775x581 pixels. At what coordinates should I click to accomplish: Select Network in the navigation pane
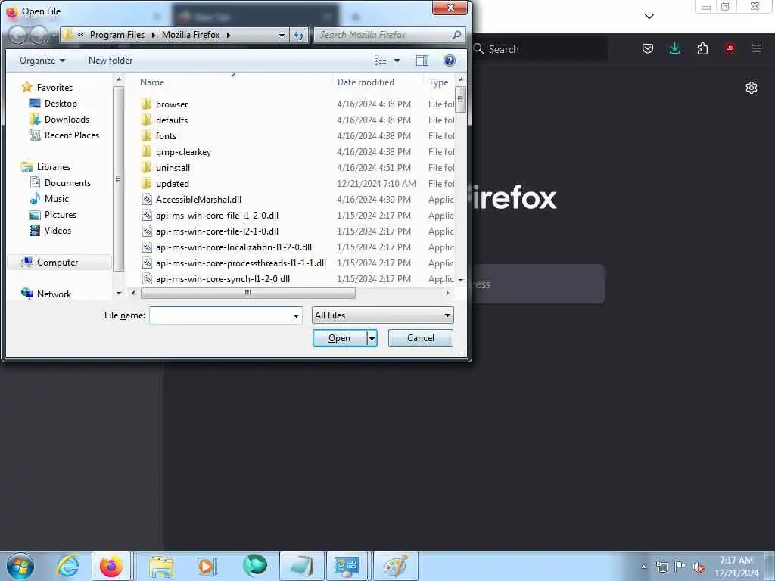click(x=54, y=294)
